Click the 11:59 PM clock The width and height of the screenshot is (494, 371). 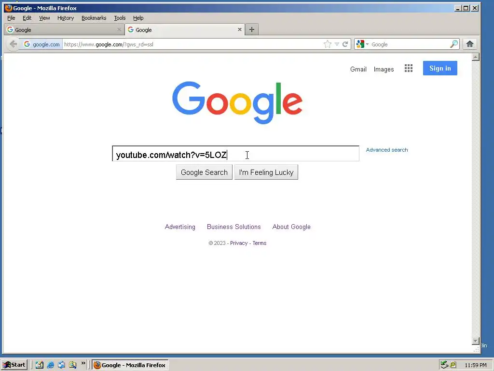click(475, 365)
